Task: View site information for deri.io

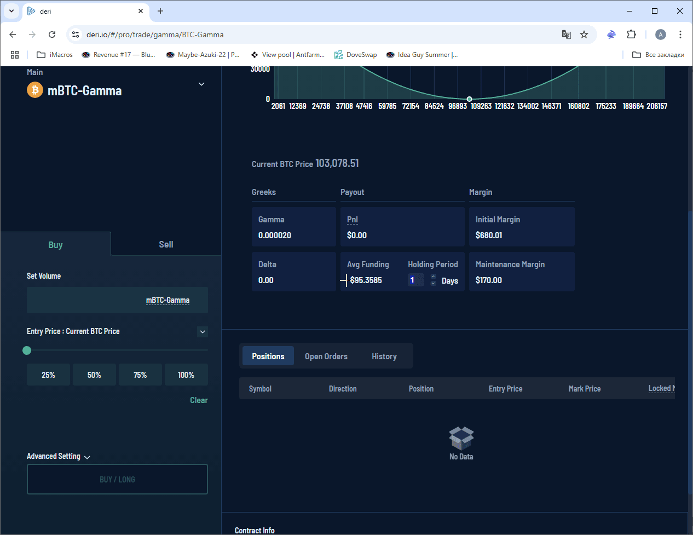Action: pos(76,34)
